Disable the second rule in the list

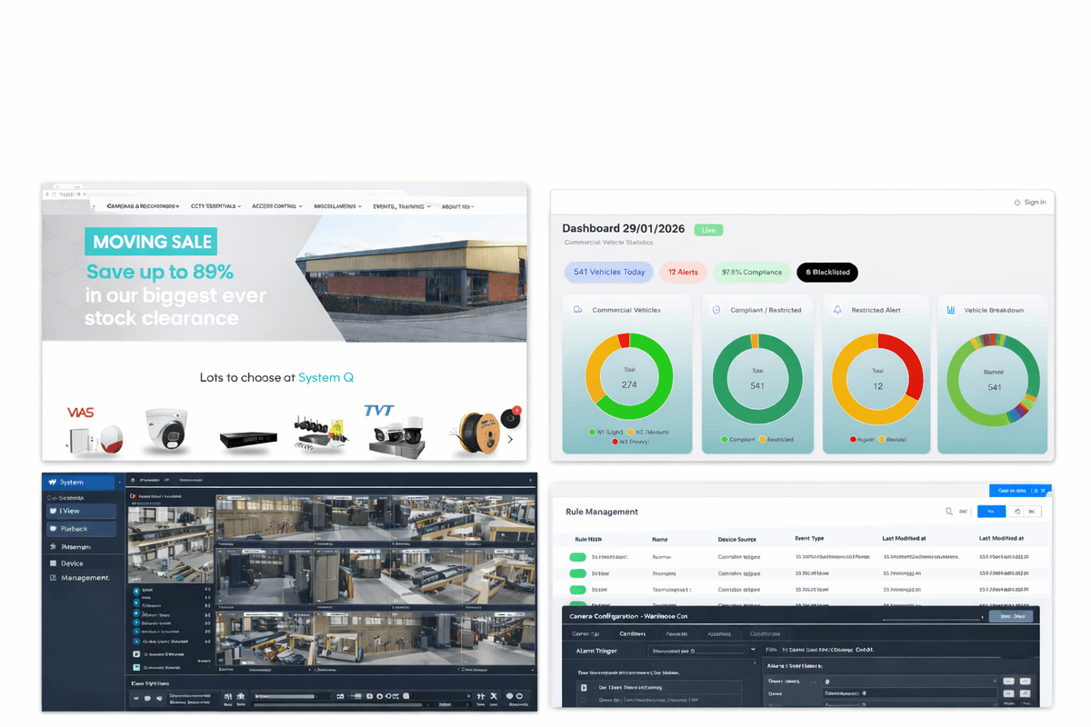coord(578,573)
